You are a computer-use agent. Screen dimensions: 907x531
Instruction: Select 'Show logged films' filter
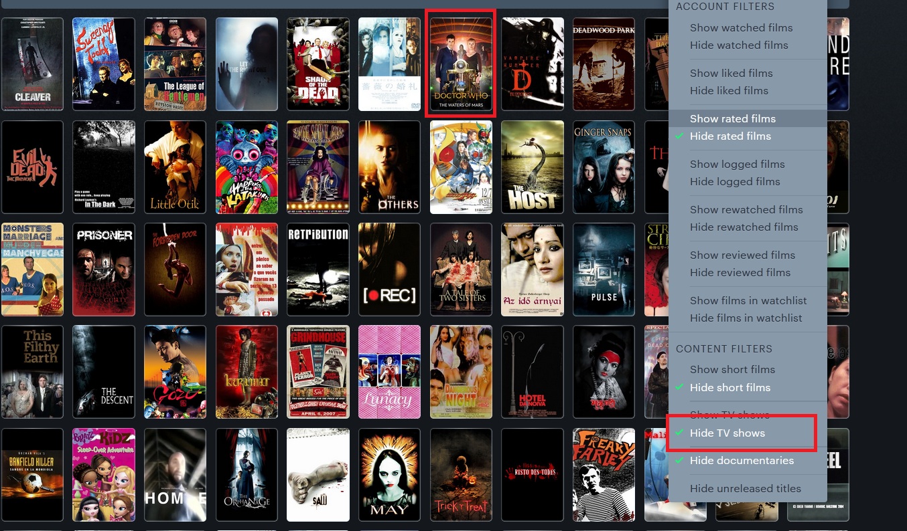point(738,164)
